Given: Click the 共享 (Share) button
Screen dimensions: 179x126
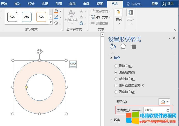Looking at the screenshot, I should [168, 4].
